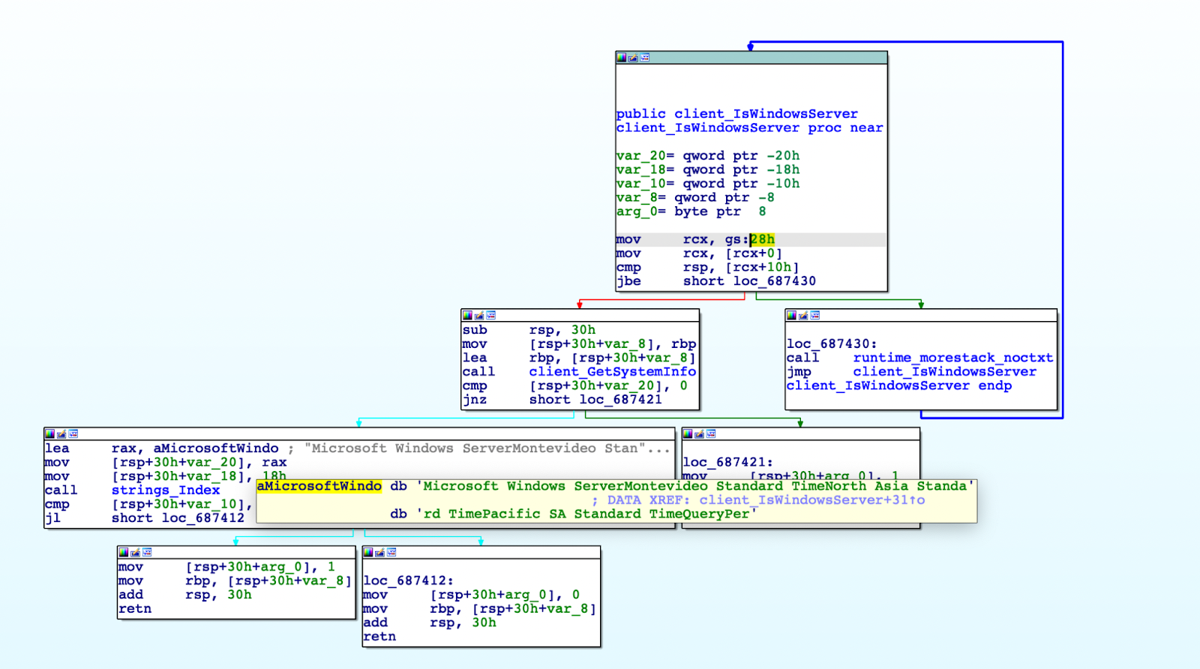The height and width of the screenshot is (669, 1200).
Task: Click 'mov rcx, [rcx+0]' instruction
Action: coord(699,253)
